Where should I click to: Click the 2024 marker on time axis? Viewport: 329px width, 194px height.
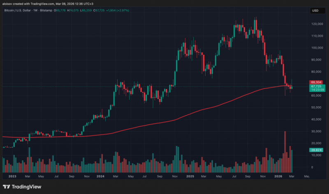(100, 176)
